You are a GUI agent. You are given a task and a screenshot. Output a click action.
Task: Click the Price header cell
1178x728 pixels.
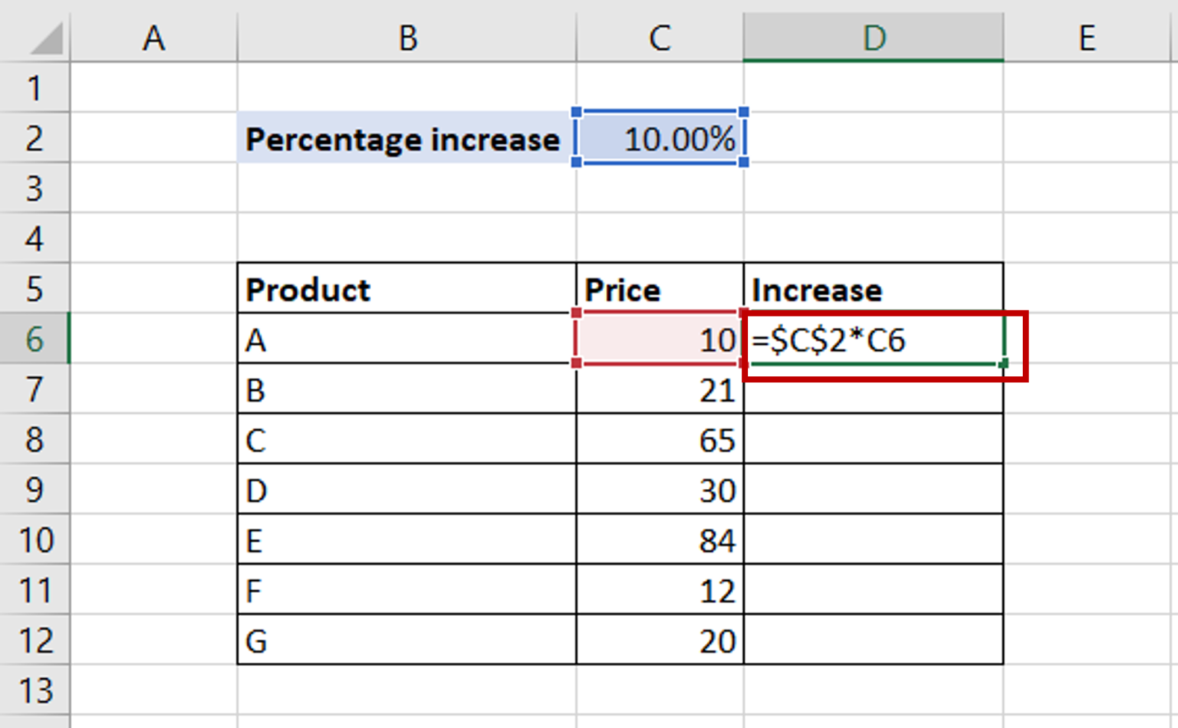pyautogui.click(x=660, y=290)
